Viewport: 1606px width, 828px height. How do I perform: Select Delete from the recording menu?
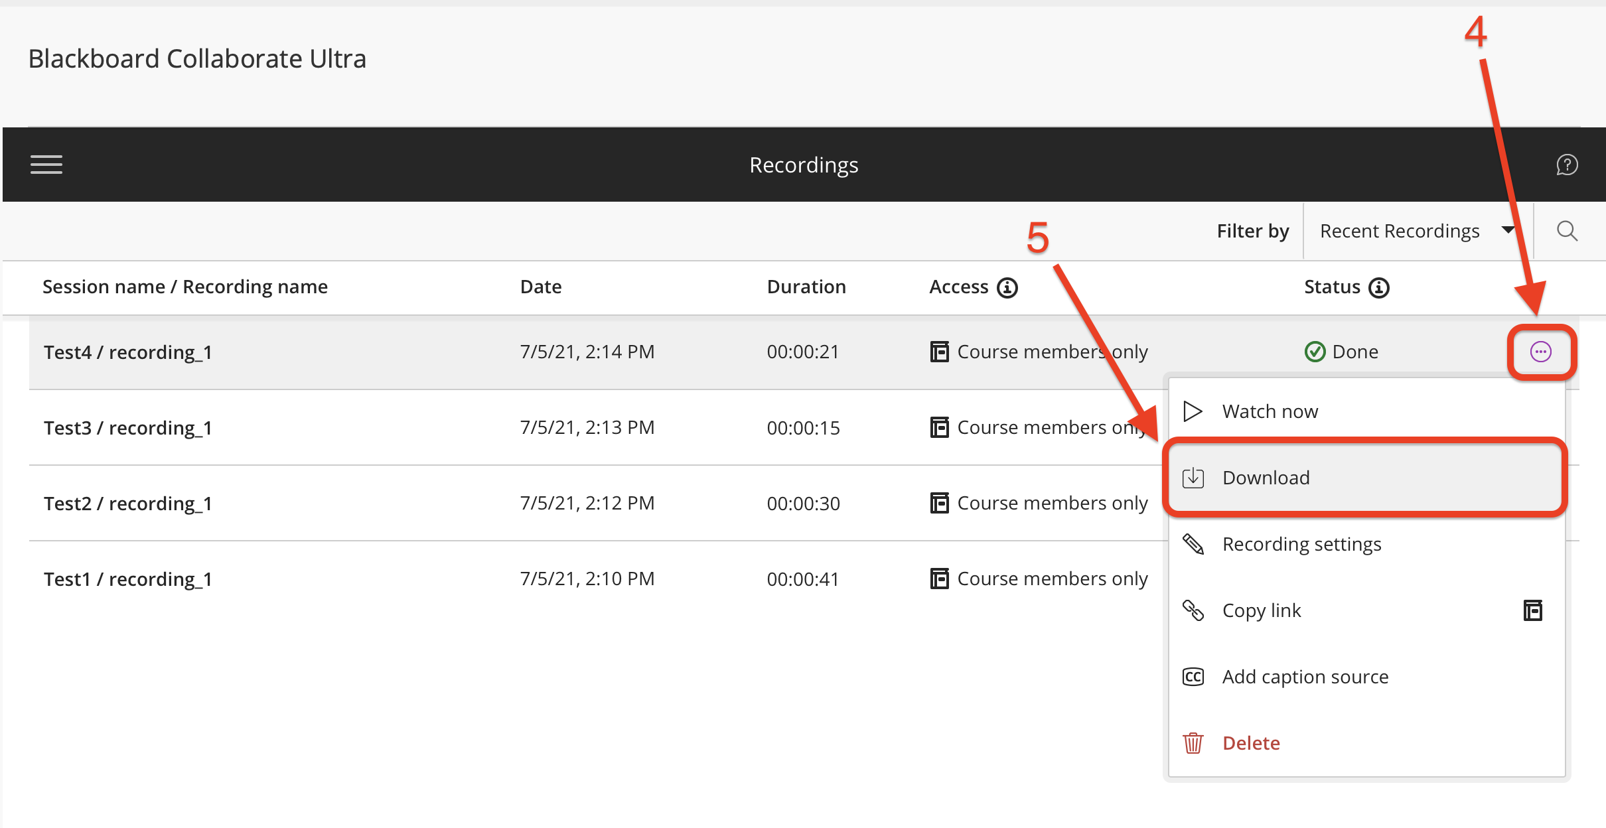pyautogui.click(x=1366, y=743)
